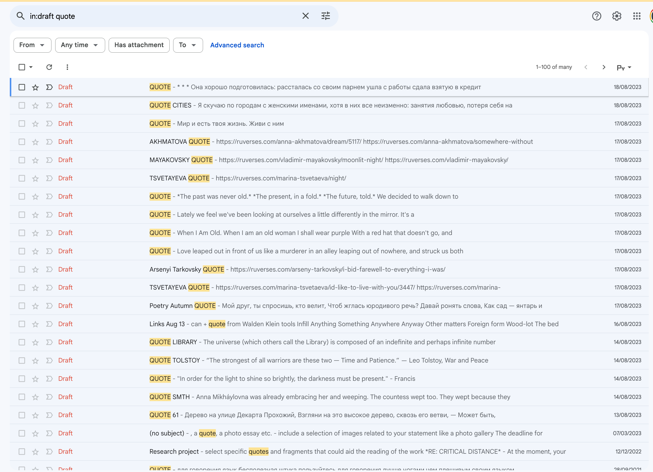Star the MAYAKOVSKY QUOTE draft

(35, 160)
